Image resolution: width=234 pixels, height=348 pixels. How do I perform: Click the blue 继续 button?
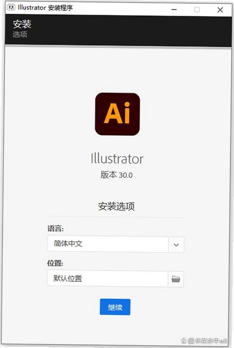click(x=115, y=307)
